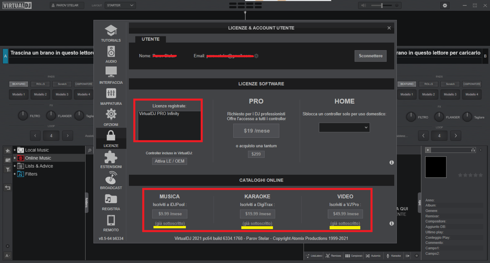This screenshot has height=263, width=490.
Task: Toggle the CAMPIONATORE pad mode on left deck
Action: [x=83, y=84]
